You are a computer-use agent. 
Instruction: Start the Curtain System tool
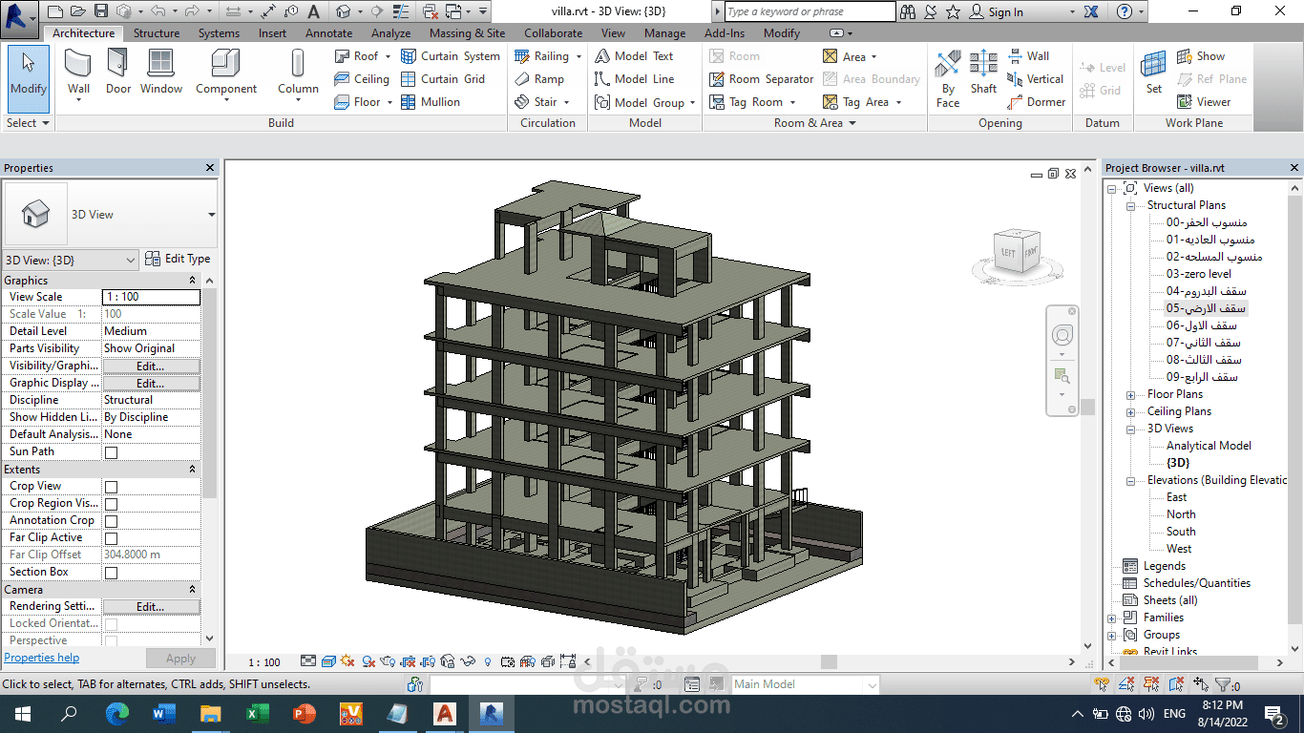coord(451,56)
